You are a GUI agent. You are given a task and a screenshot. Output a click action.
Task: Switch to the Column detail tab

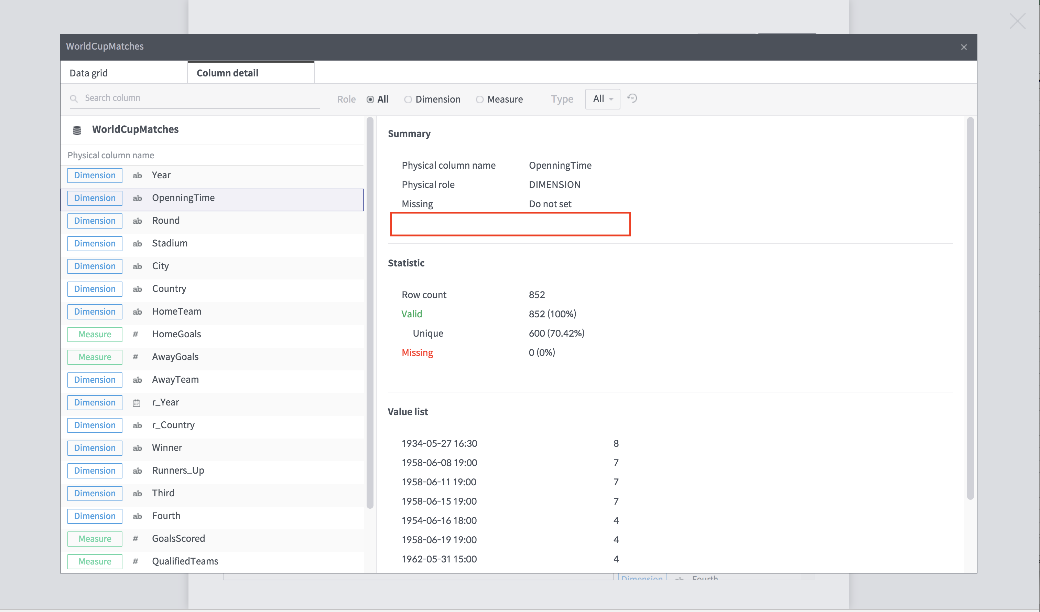click(227, 73)
